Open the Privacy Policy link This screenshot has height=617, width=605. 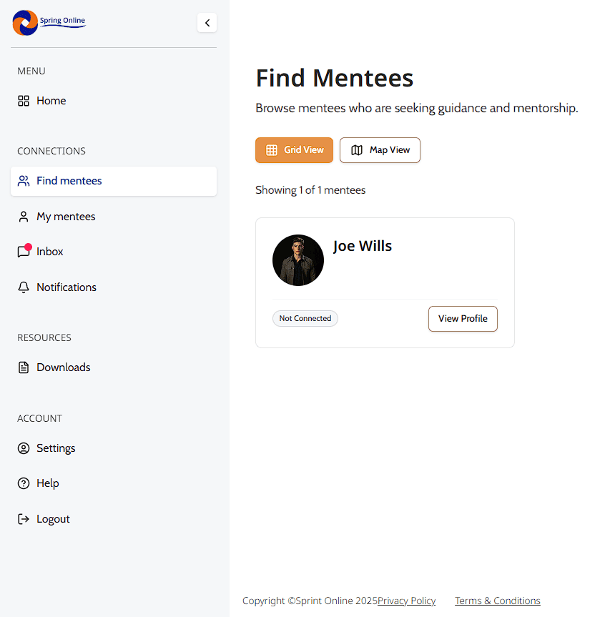coord(406,601)
